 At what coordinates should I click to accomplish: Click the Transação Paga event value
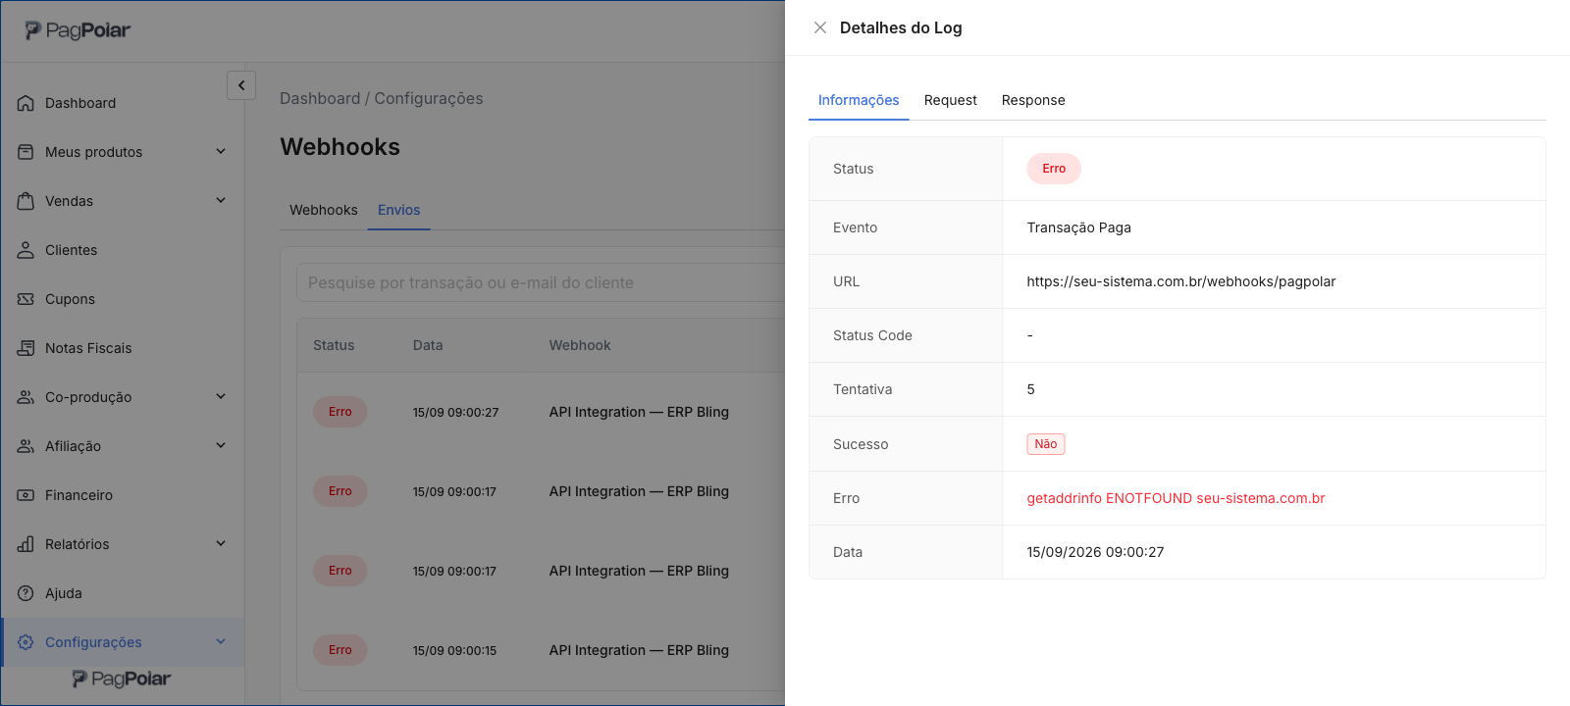(1079, 227)
